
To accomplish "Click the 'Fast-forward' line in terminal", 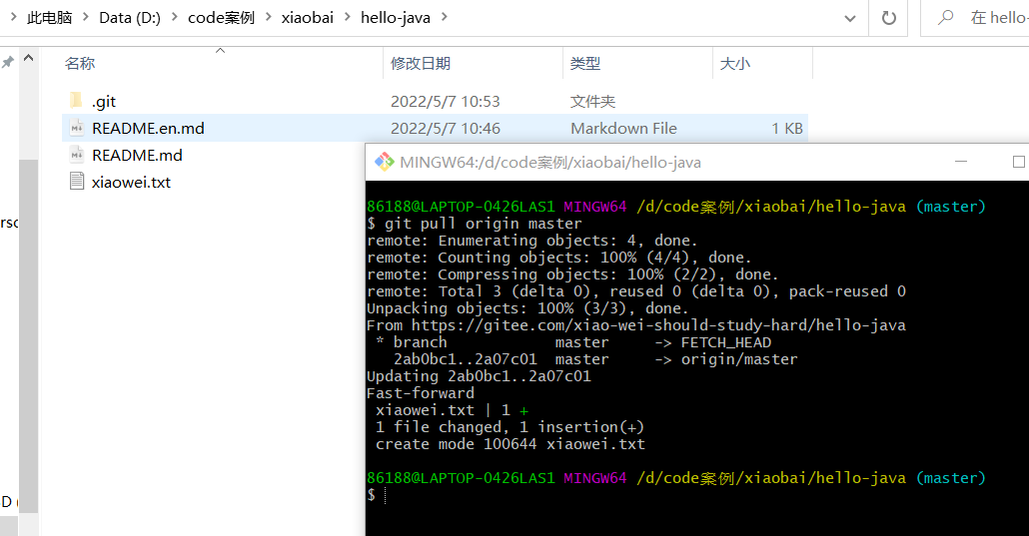I will (420, 393).
